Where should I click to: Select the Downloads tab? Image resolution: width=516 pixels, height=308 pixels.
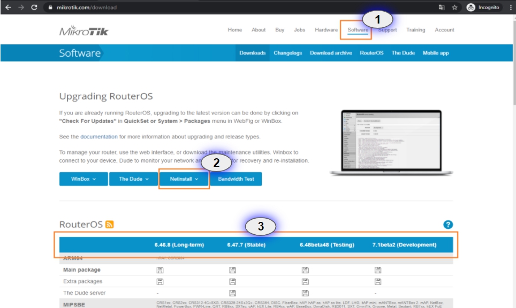253,53
